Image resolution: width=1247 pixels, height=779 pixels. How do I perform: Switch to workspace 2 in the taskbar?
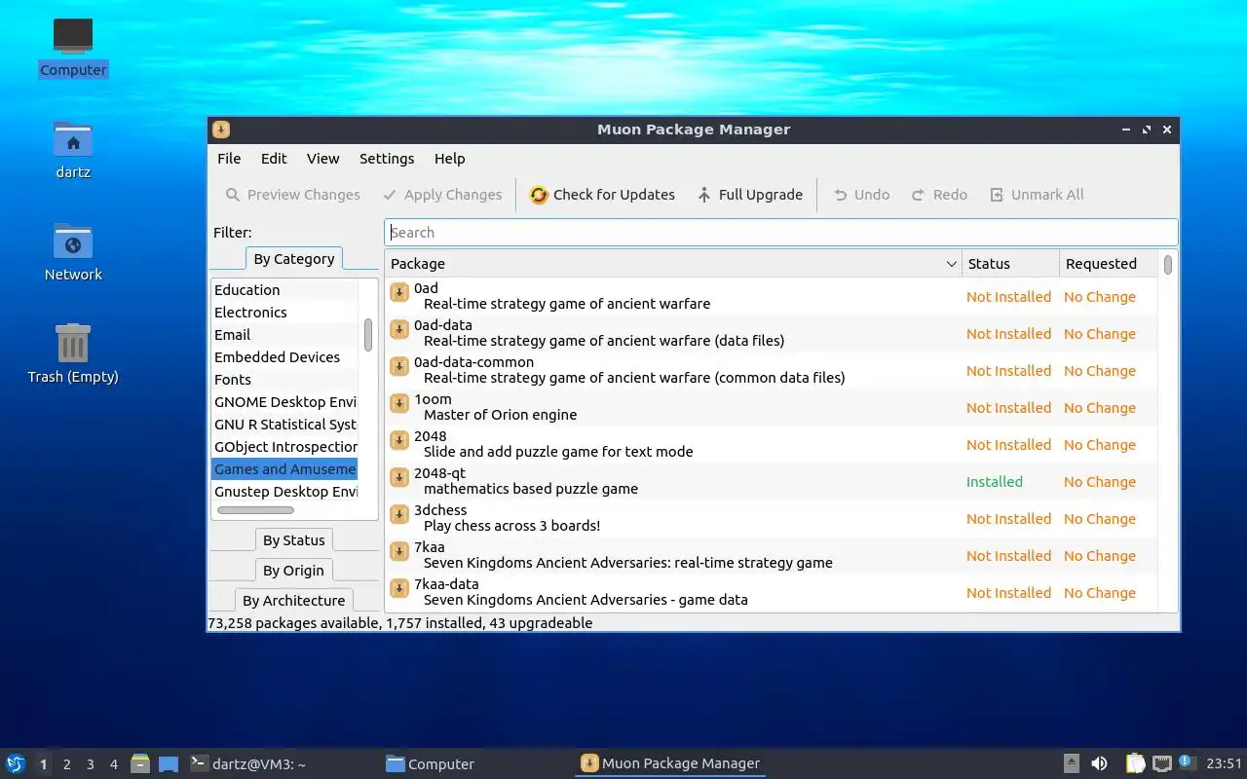67,764
